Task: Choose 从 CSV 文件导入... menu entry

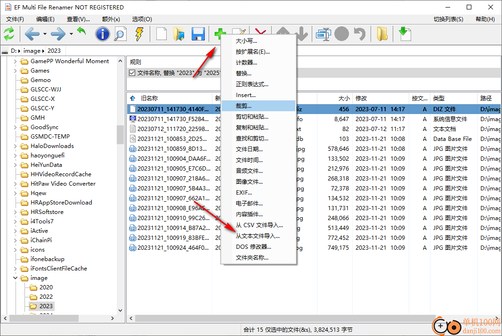Action: point(259,225)
